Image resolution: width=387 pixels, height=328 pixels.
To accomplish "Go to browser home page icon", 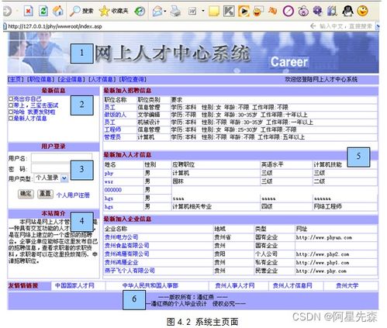I will pos(58,11).
